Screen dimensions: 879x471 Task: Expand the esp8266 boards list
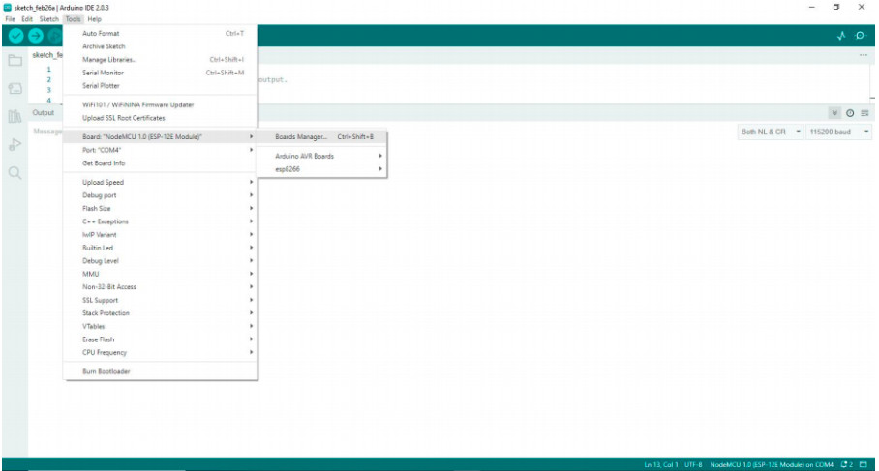(x=322, y=169)
